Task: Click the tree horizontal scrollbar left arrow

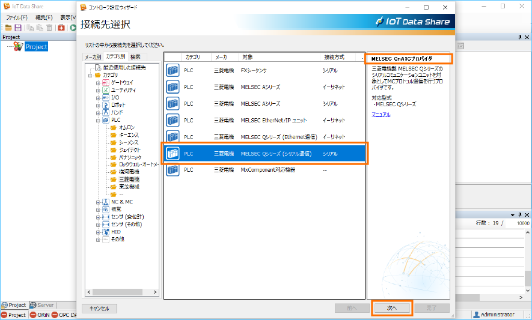Action: click(x=89, y=292)
